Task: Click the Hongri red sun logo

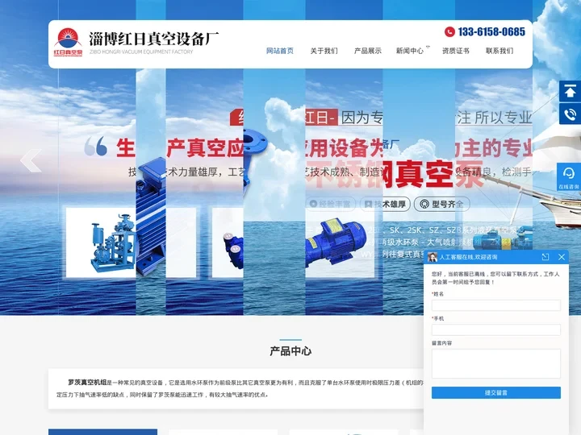Action: 68,42
